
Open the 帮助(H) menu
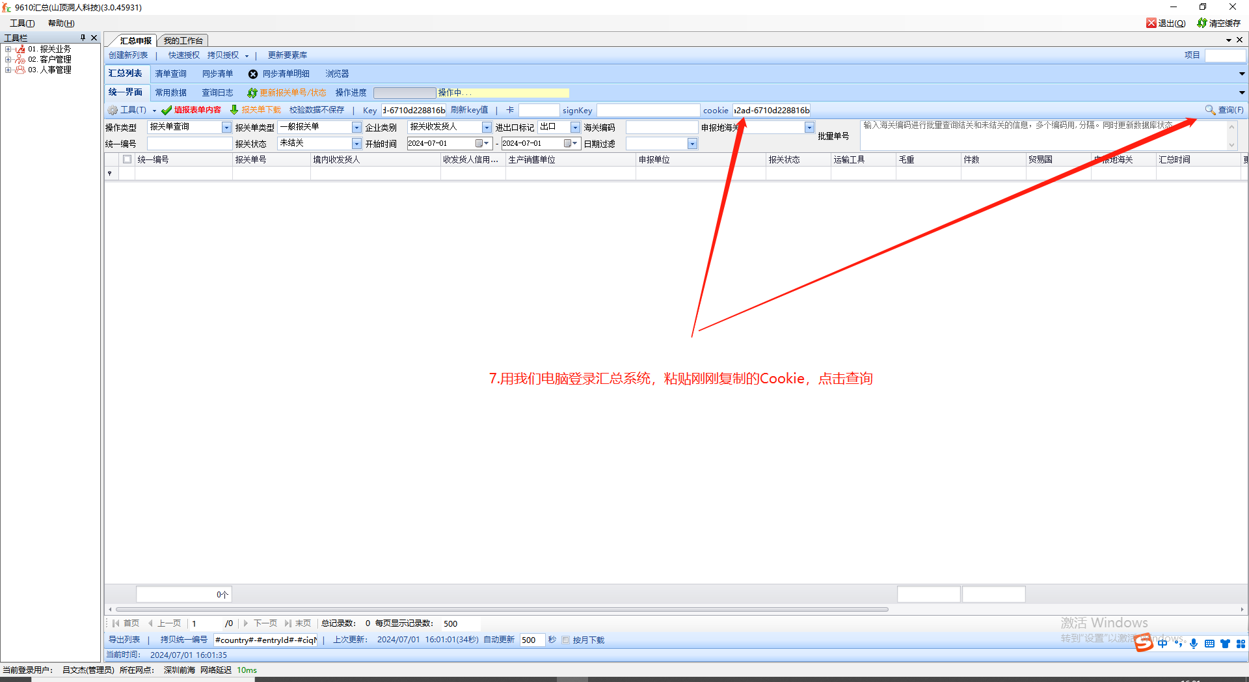click(61, 23)
